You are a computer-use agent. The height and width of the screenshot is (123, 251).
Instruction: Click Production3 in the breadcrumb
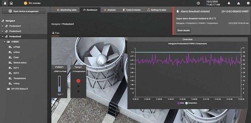pyautogui.click(x=68, y=24)
